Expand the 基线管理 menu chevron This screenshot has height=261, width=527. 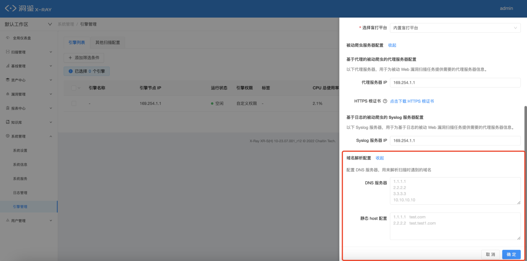point(51,66)
